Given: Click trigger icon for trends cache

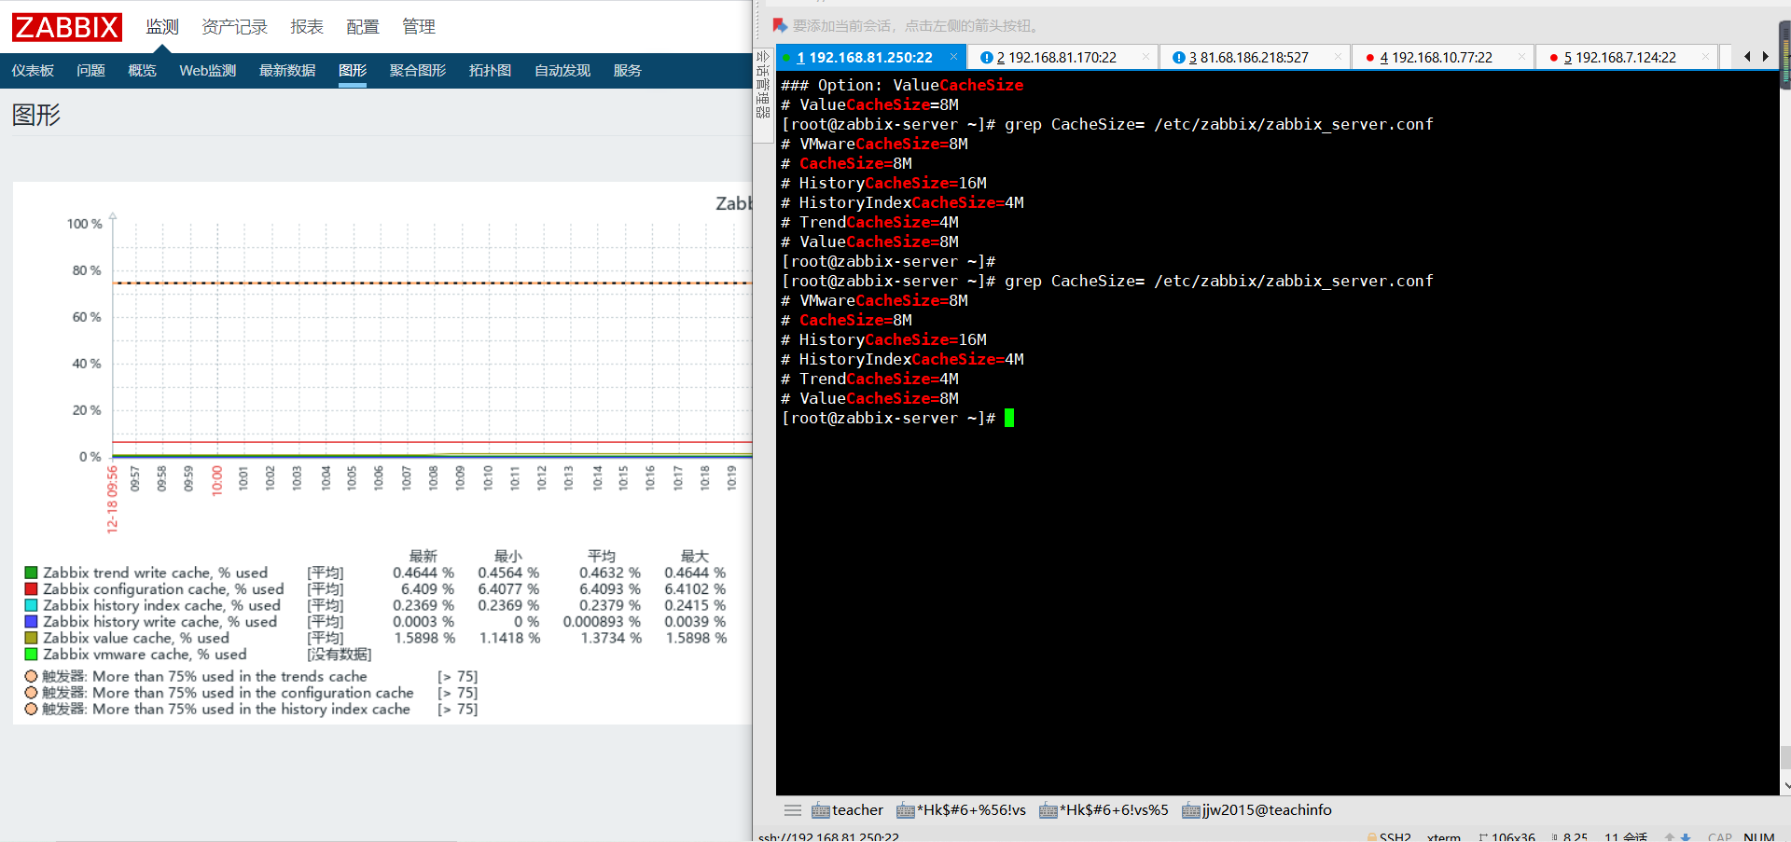Looking at the screenshot, I should (x=31, y=676).
